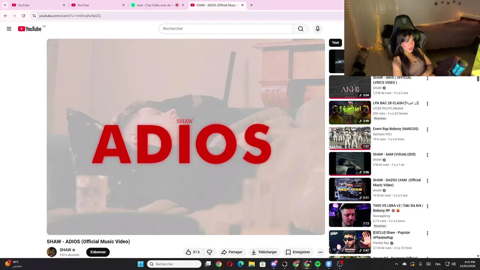Start voice search with the microphone

[318, 29]
